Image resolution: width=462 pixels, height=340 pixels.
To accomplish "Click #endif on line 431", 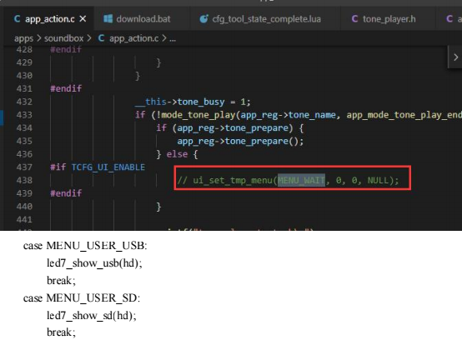I will coord(66,88).
